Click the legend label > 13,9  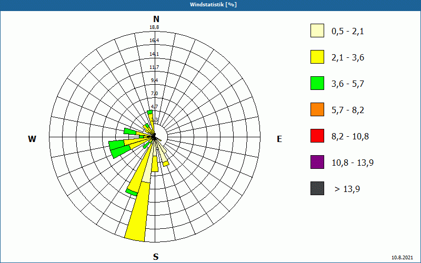pos(347,189)
